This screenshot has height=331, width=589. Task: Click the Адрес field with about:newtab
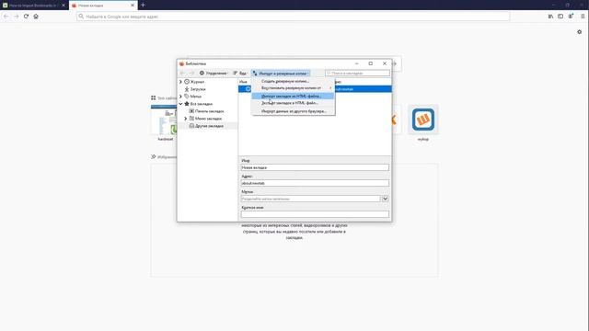tap(315, 183)
